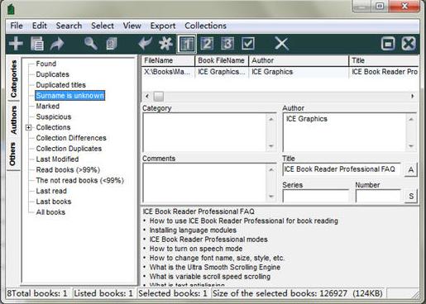Click the Title input field
The height and width of the screenshot is (304, 426).
tap(342, 169)
